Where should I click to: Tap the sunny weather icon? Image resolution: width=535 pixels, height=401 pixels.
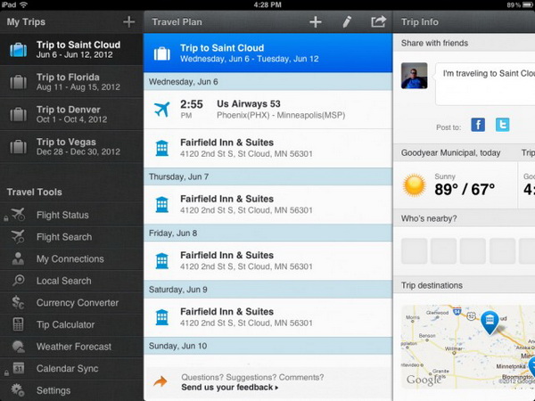[x=415, y=185]
